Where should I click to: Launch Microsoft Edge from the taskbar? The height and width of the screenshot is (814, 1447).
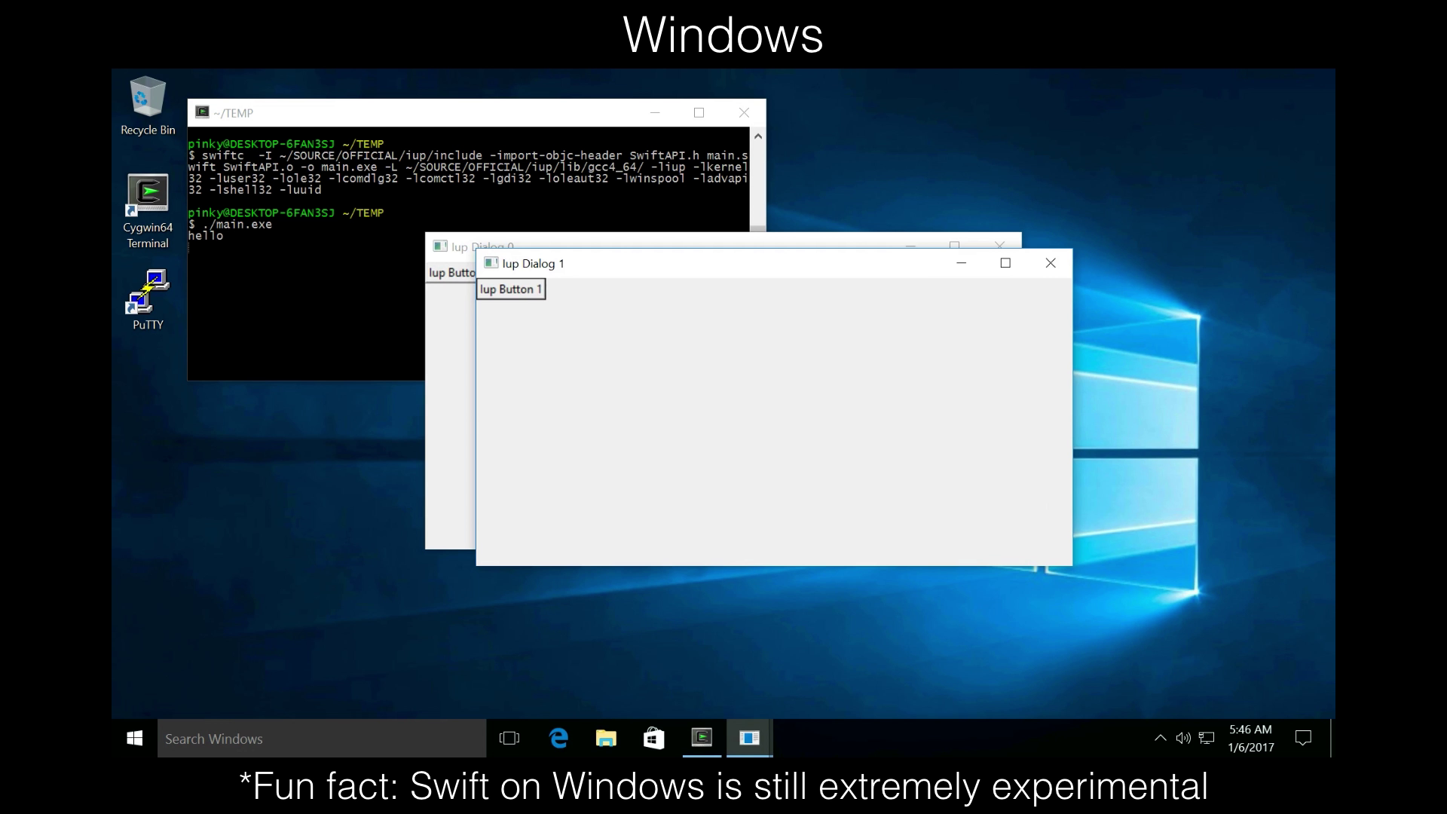pos(558,739)
